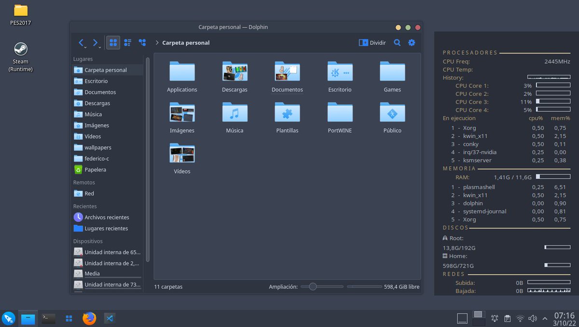
Task: Expand the breadcrumb chevron before Carpeta personal
Action: pyautogui.click(x=157, y=42)
